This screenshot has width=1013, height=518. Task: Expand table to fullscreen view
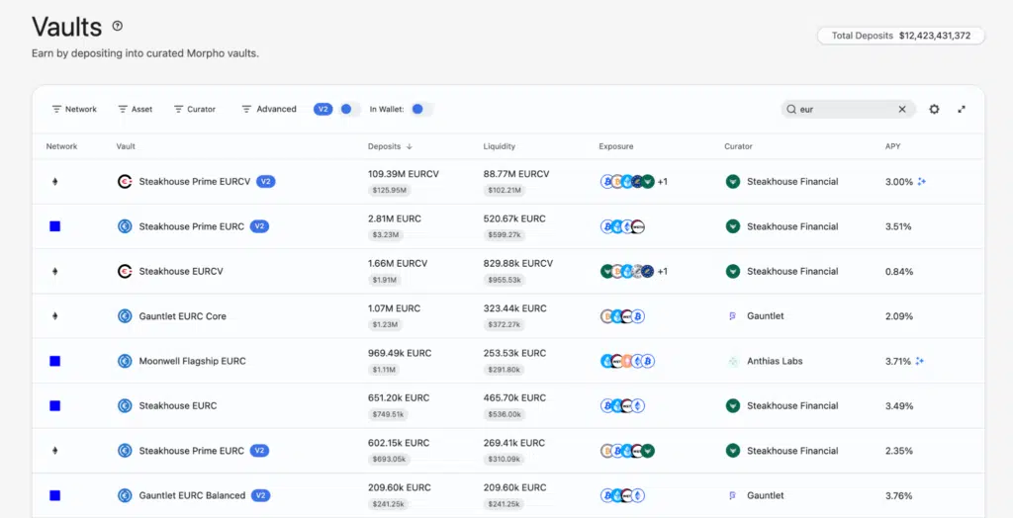click(962, 109)
